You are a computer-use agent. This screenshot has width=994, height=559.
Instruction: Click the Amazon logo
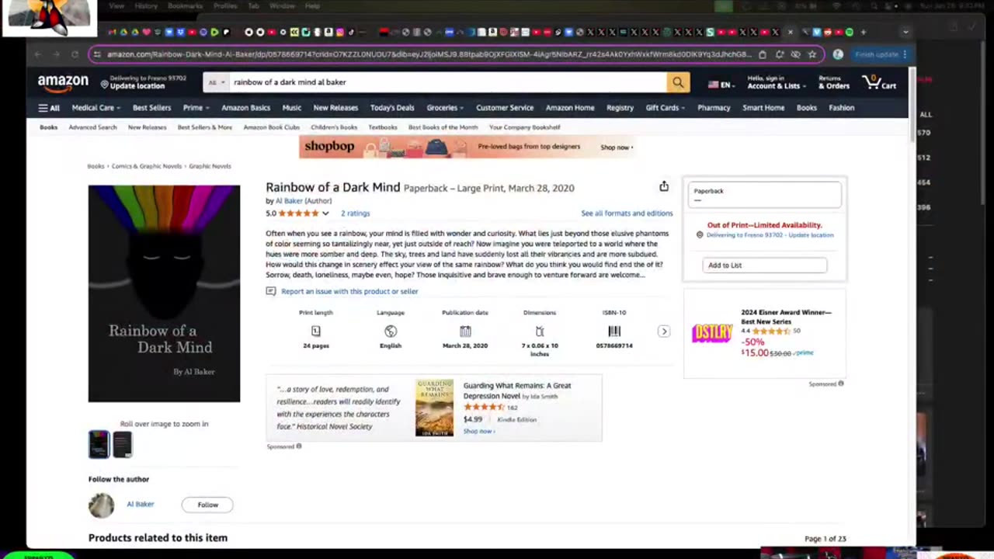tap(63, 82)
